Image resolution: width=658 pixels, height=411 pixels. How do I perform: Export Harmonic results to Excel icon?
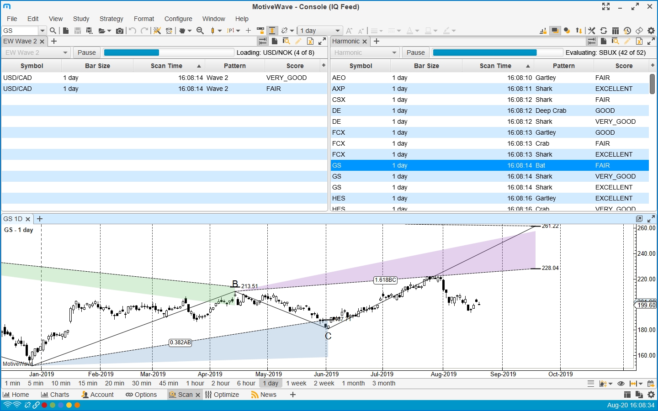click(639, 41)
